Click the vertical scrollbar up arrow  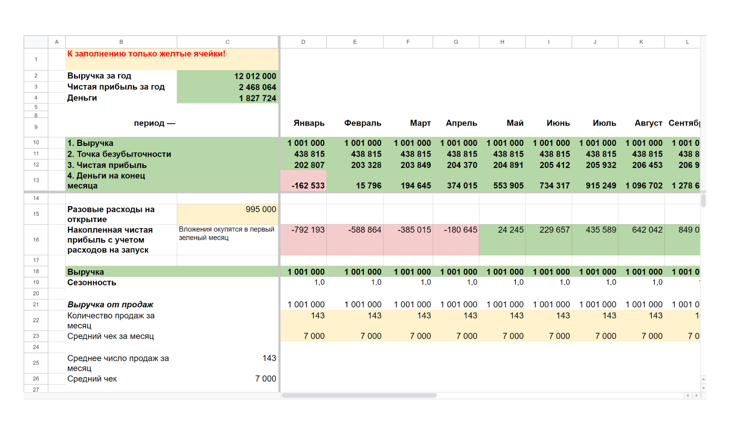point(703,379)
